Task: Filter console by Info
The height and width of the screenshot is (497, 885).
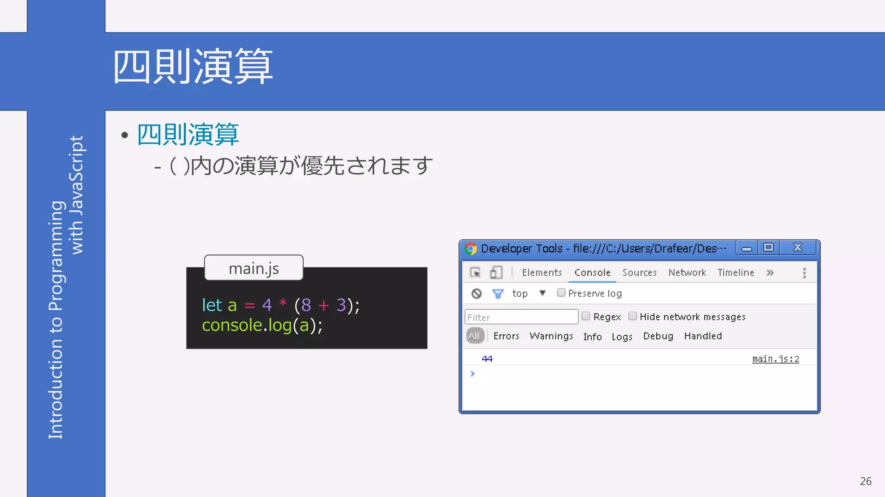Action: click(592, 337)
